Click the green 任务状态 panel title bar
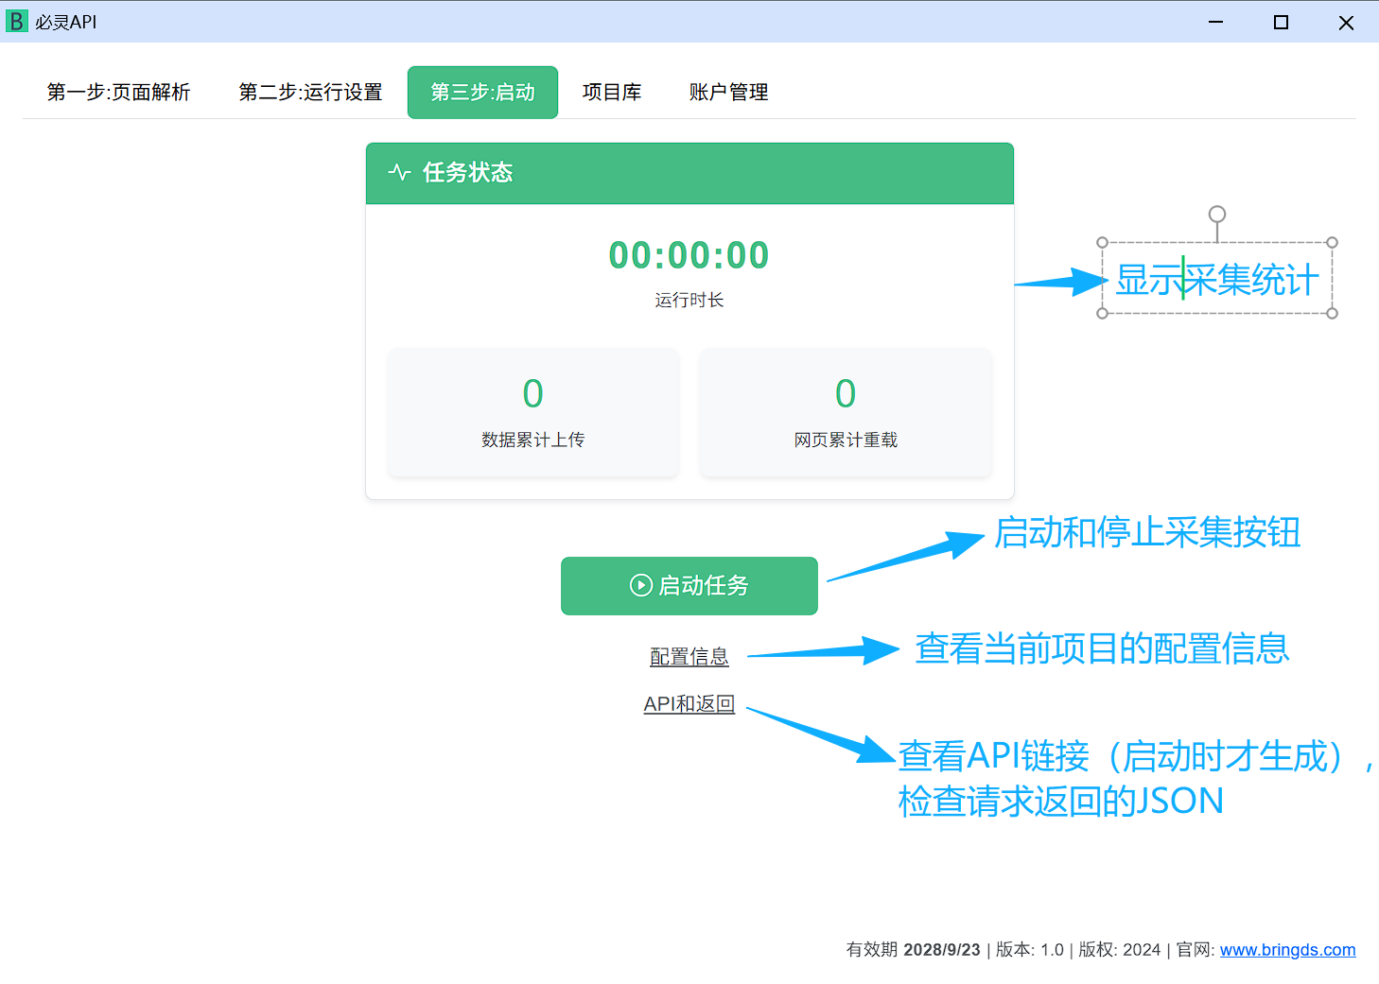 (689, 173)
